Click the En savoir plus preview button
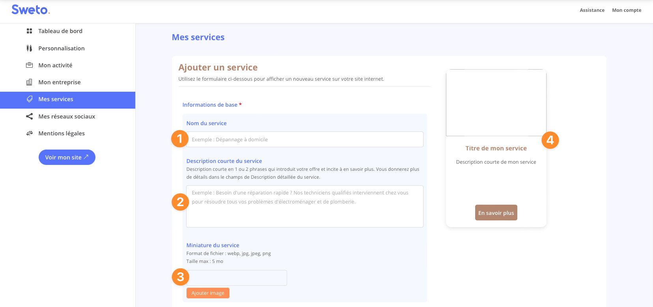This screenshot has height=307, width=653. coord(496,213)
